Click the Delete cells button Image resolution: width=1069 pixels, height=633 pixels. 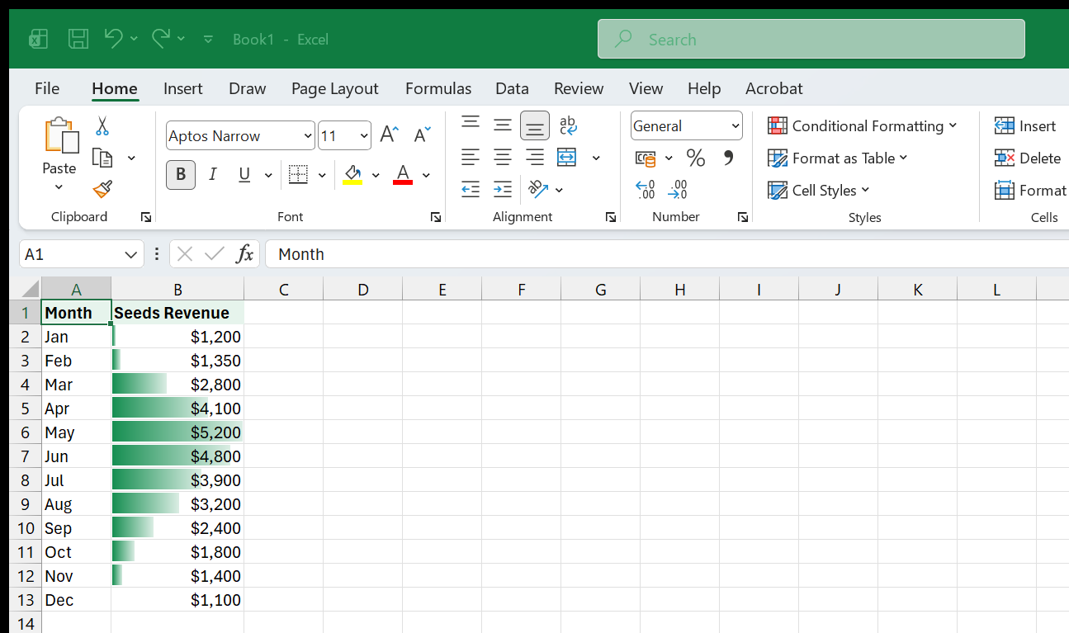1028,158
